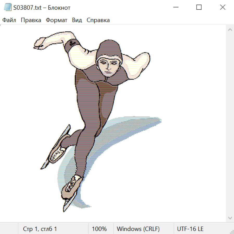The width and height of the screenshot is (234, 234).
Task: Open the Справка menu
Action: tap(98, 20)
